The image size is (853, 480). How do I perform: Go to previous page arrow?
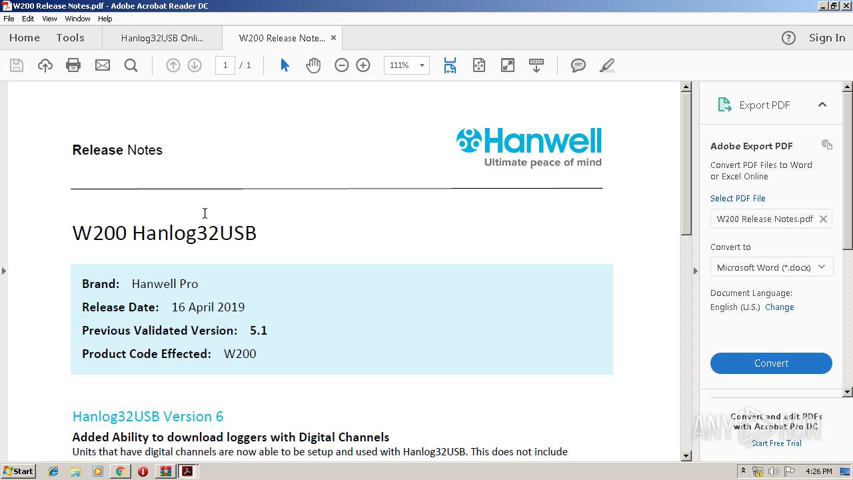coord(173,65)
